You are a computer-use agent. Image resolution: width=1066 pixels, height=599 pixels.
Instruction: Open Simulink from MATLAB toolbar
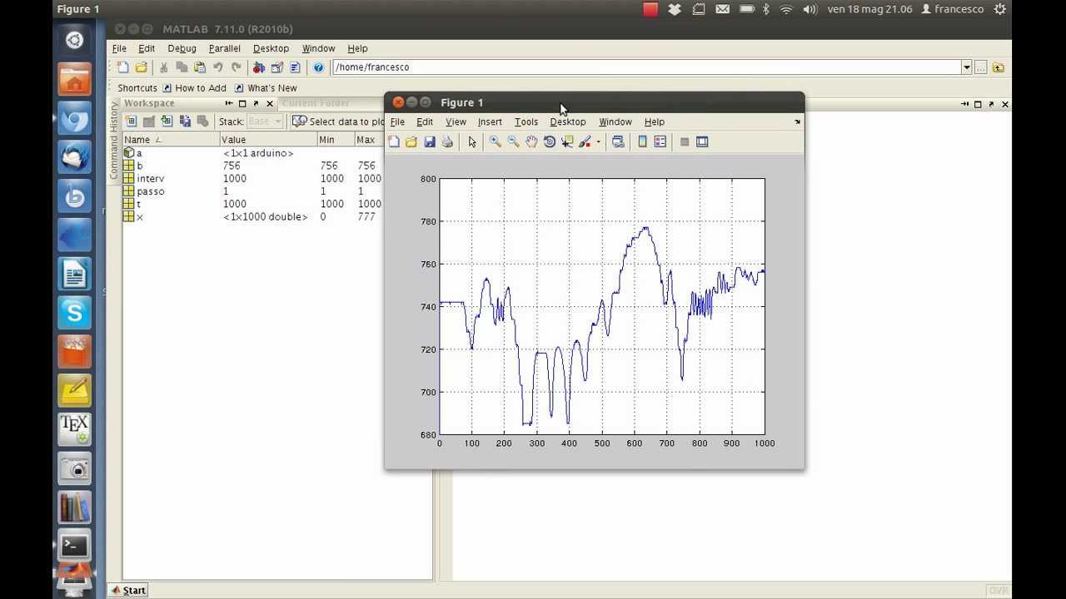tap(259, 67)
